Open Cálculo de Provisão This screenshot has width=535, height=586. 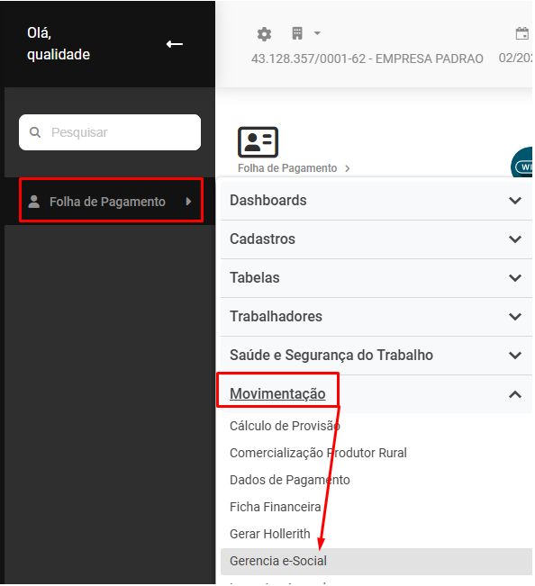click(x=285, y=426)
